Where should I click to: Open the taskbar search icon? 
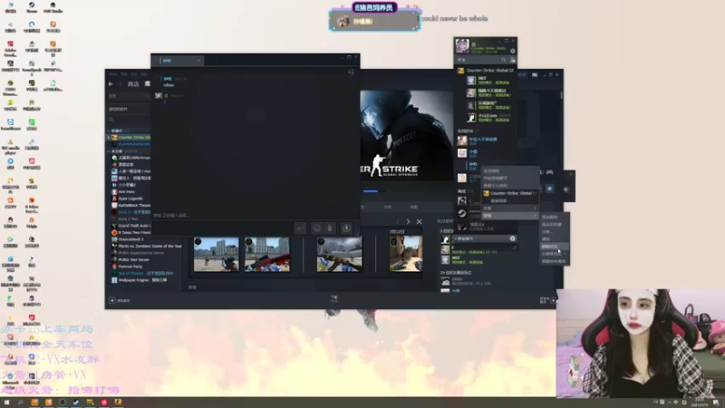[x=20, y=403]
